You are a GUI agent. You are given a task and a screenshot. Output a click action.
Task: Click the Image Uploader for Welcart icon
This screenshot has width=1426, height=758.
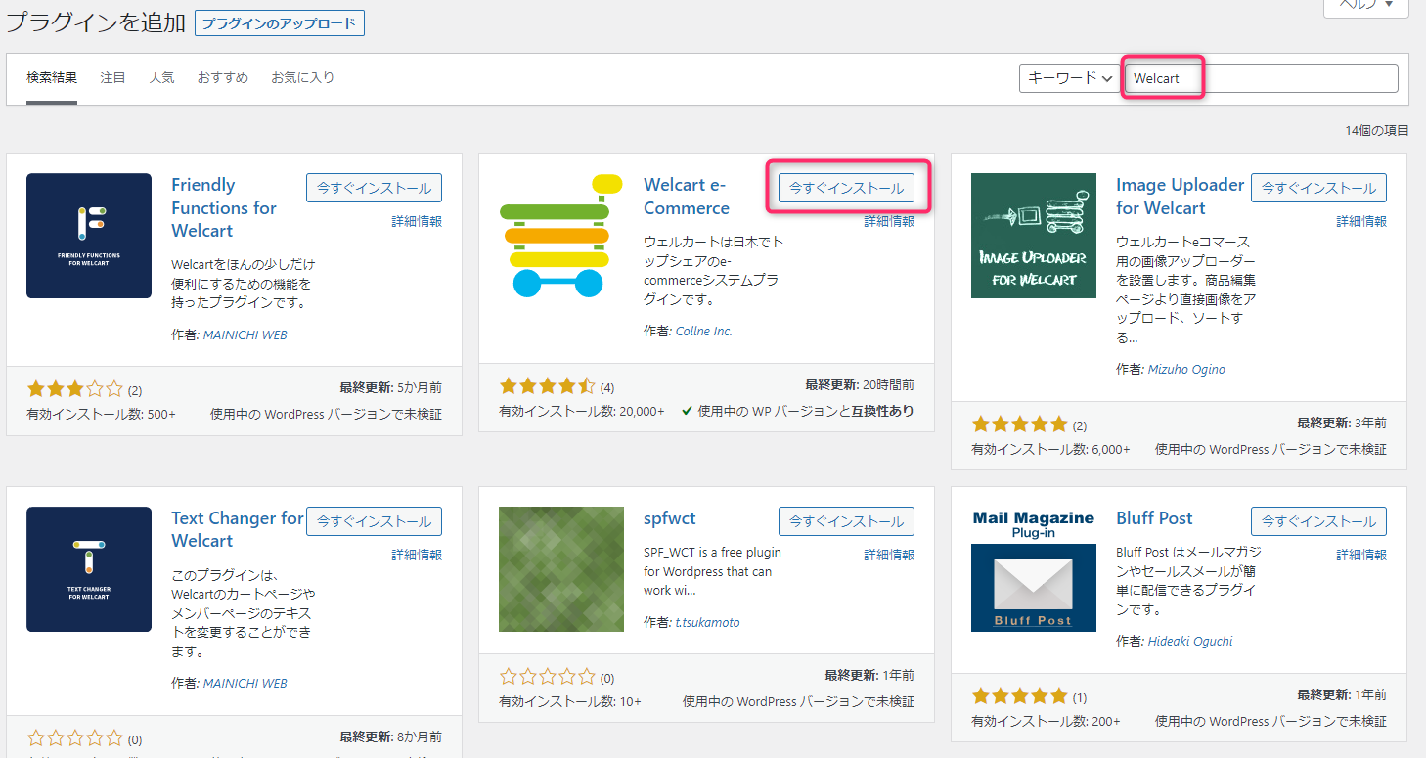coord(1033,236)
